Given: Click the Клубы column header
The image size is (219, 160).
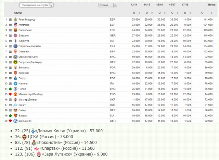Looking at the screenshot, I should coord(18,13).
